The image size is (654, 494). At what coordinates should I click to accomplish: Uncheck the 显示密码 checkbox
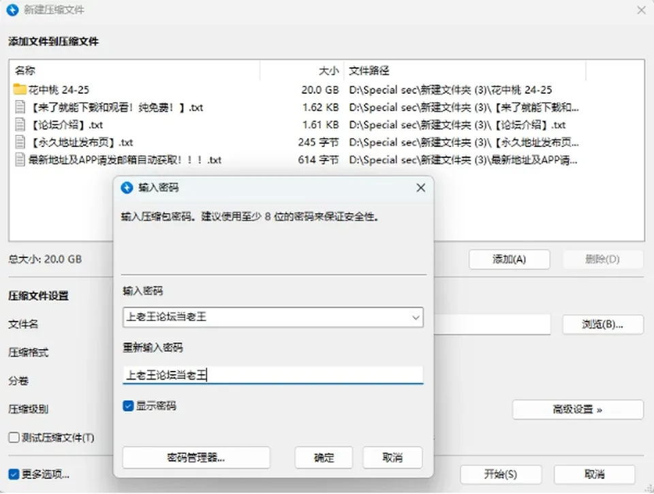click(128, 406)
